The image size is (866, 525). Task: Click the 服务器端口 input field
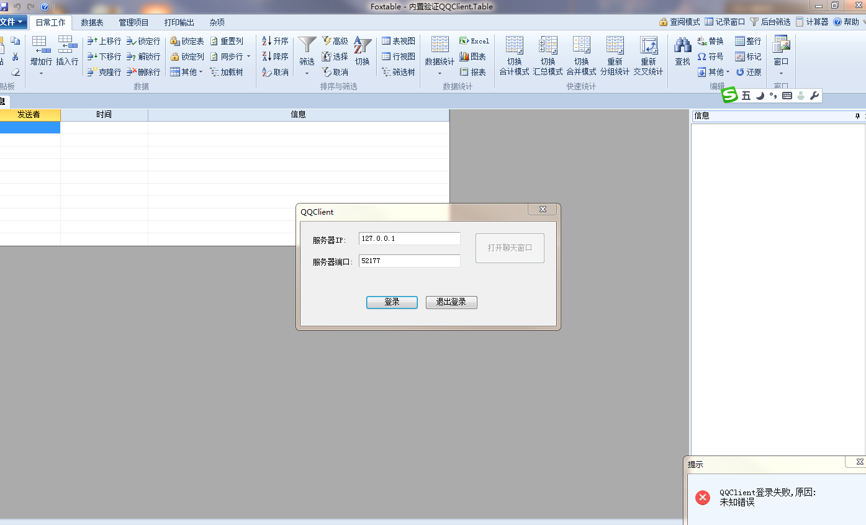(410, 261)
